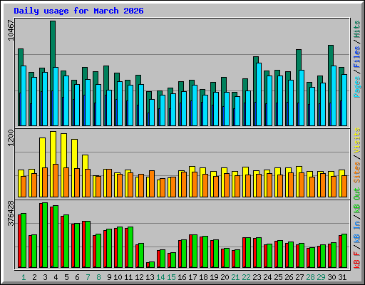Select day 13 on the x-axis
365x285 pixels.
(150, 277)
